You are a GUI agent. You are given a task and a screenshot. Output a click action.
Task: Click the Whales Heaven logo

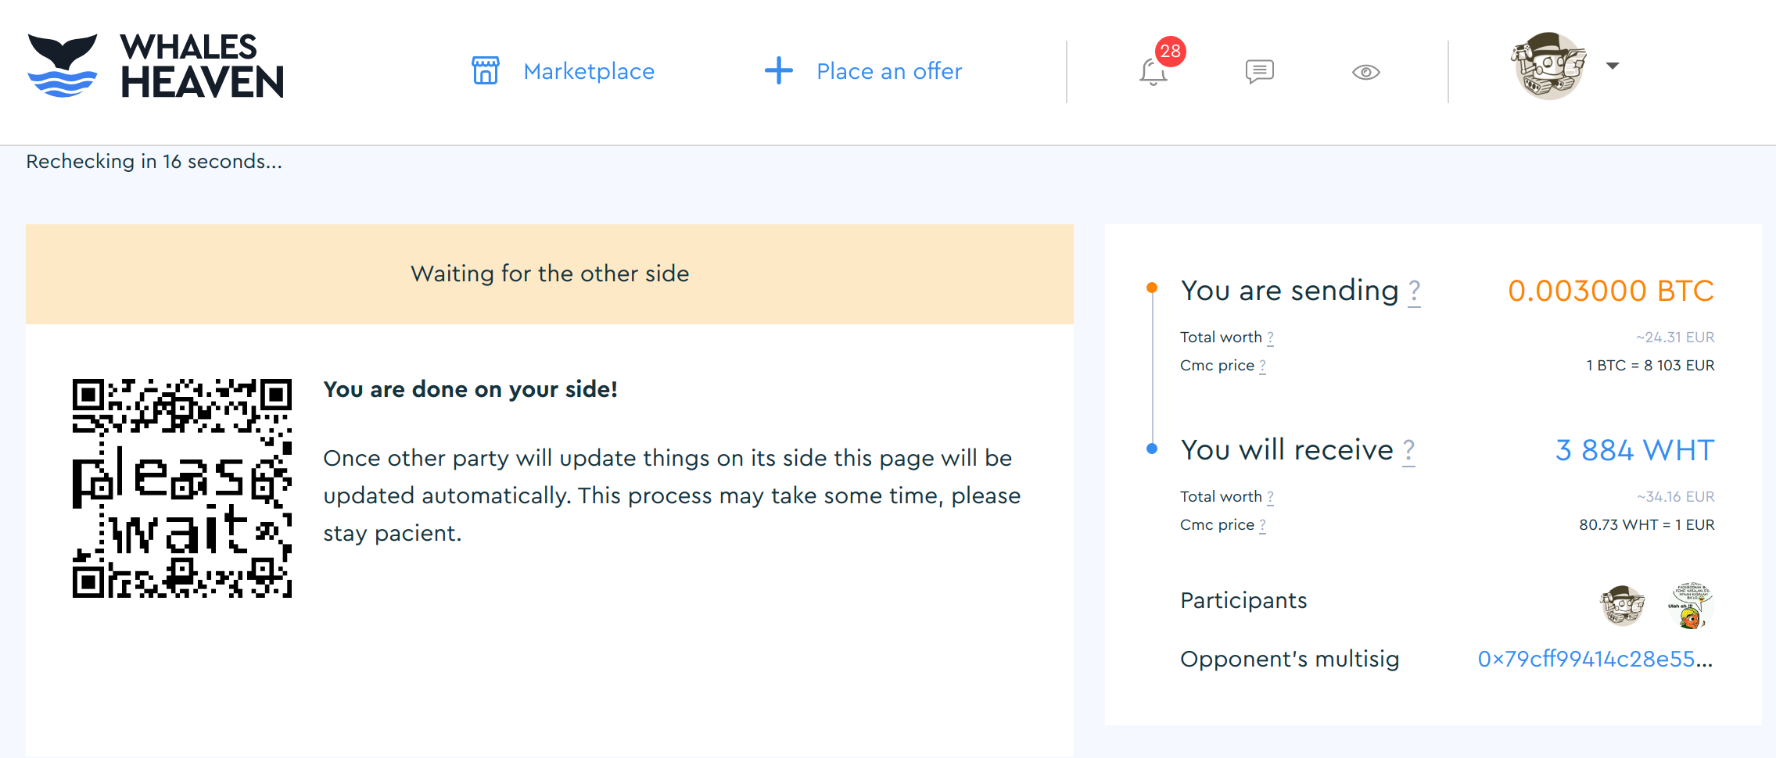pyautogui.click(x=156, y=66)
